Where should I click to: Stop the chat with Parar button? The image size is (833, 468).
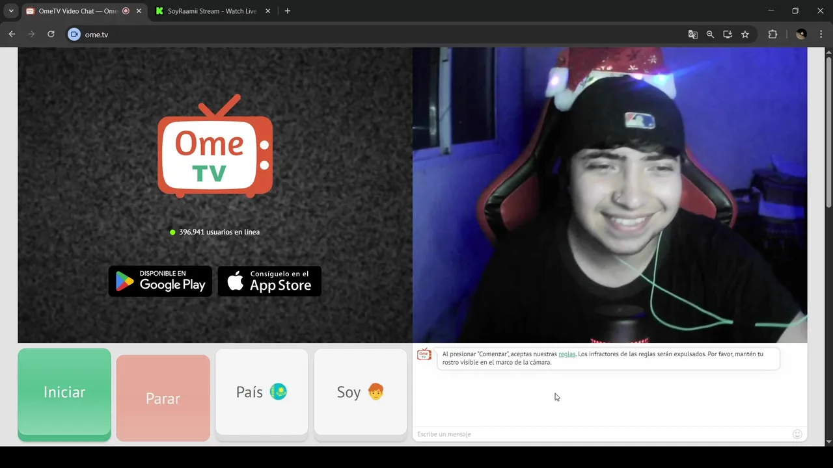coord(163,398)
